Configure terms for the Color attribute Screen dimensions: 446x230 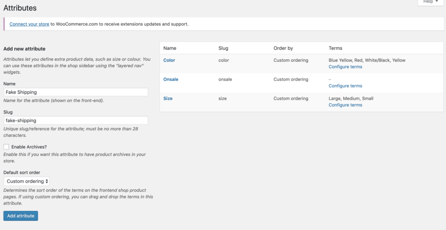click(345, 67)
